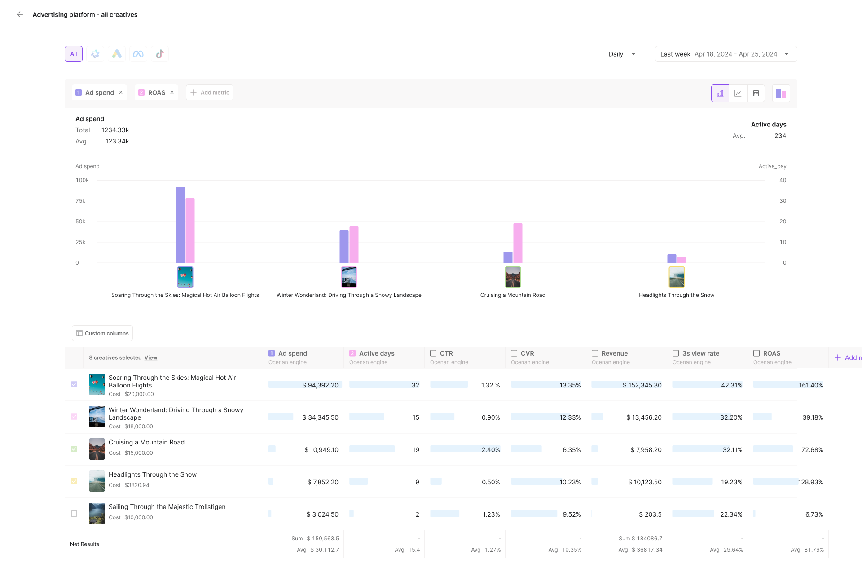Image resolution: width=862 pixels, height=574 pixels.
Task: Click the back arrow icon
Action: click(x=20, y=14)
